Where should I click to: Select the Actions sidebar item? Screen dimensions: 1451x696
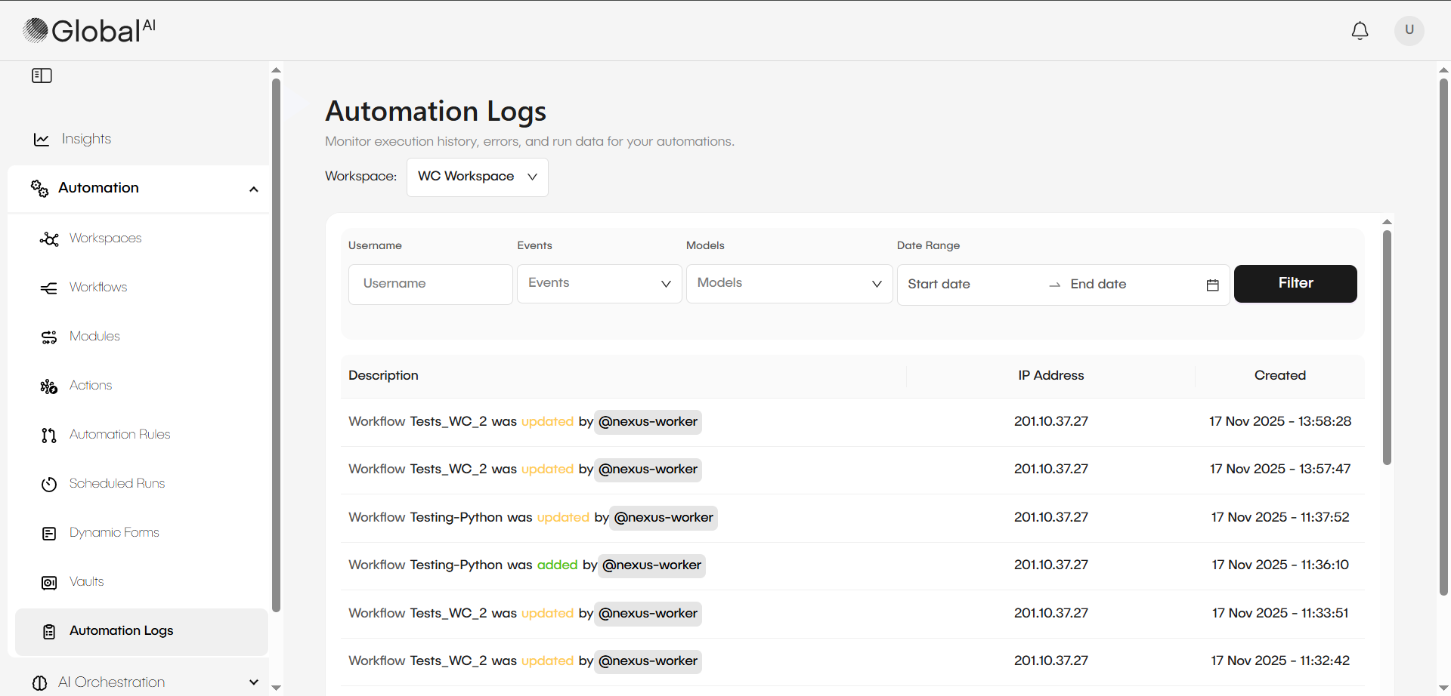(48, 385)
